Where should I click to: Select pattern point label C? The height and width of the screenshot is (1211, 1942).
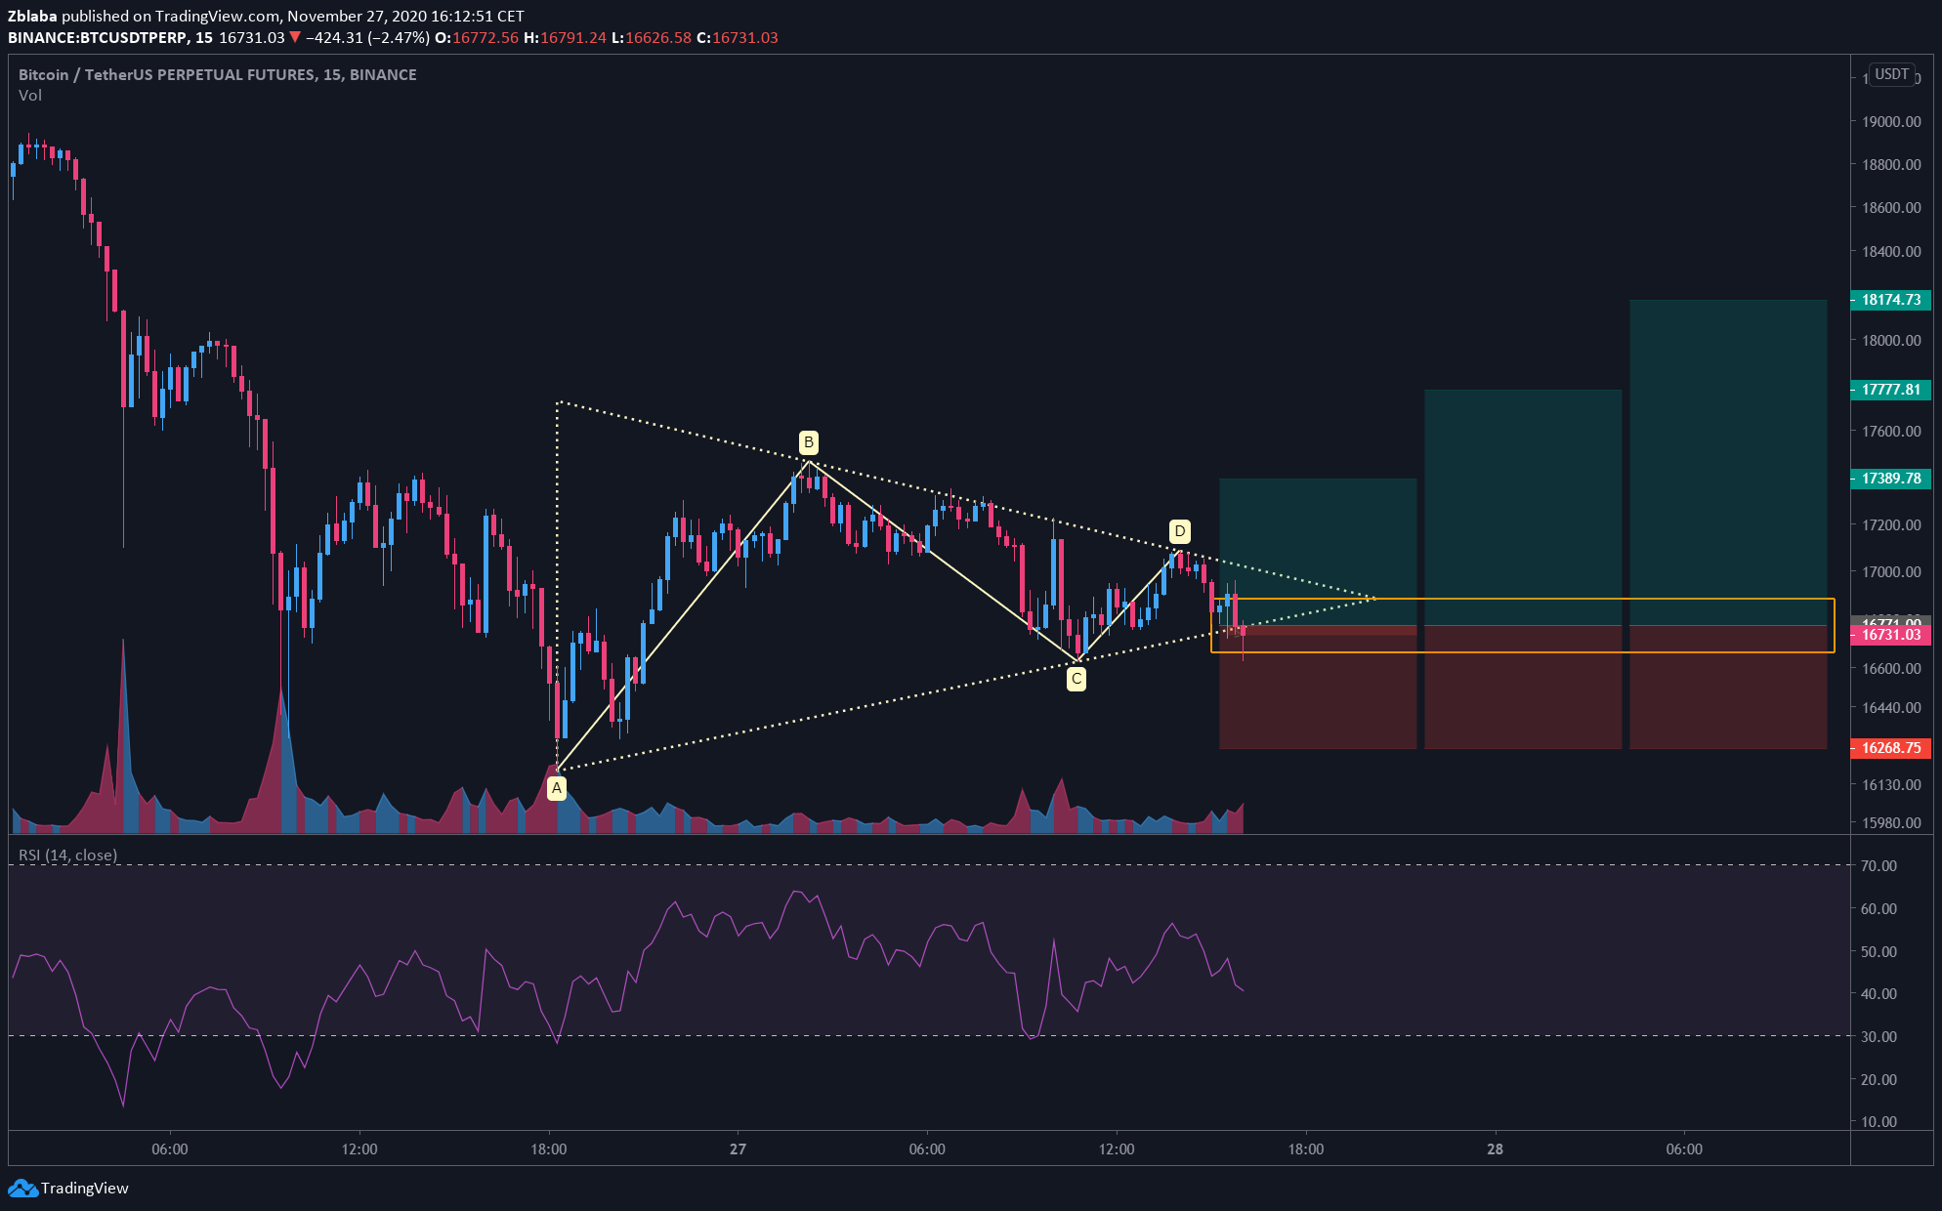pos(1076,679)
